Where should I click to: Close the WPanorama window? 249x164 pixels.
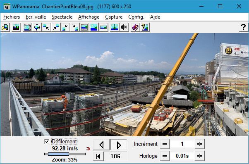coord(239,6)
